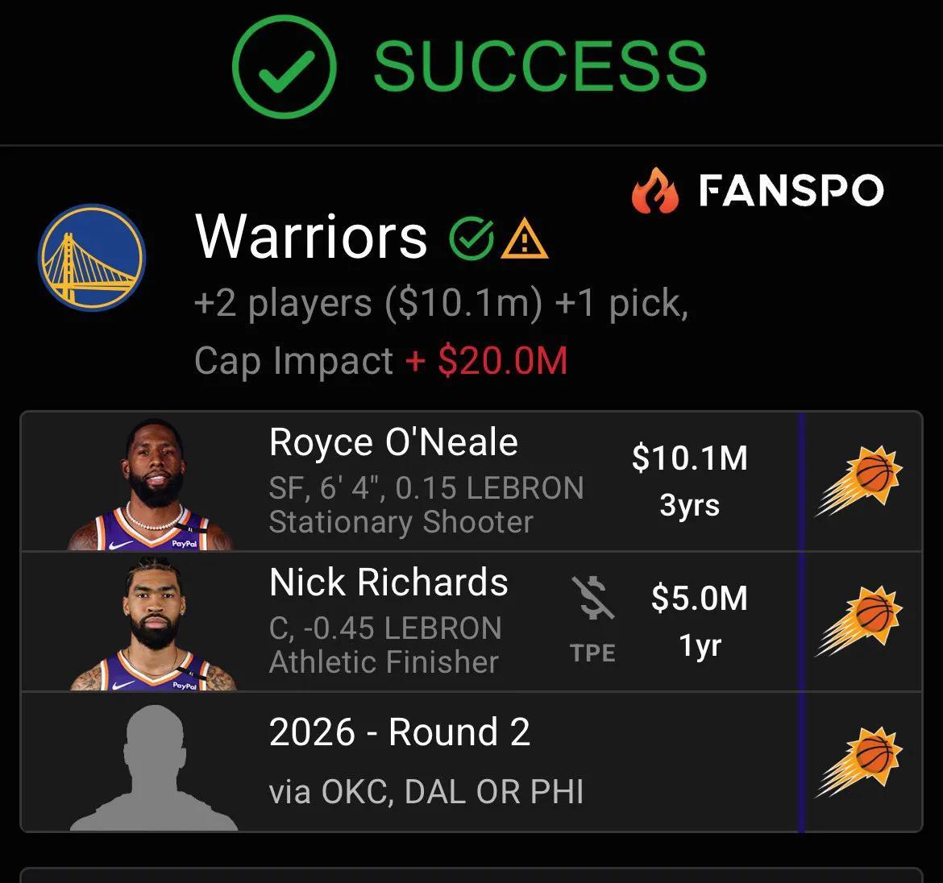The height and width of the screenshot is (883, 943).
Task: Open Royce O'Neale's headshot photo
Action: click(153, 485)
